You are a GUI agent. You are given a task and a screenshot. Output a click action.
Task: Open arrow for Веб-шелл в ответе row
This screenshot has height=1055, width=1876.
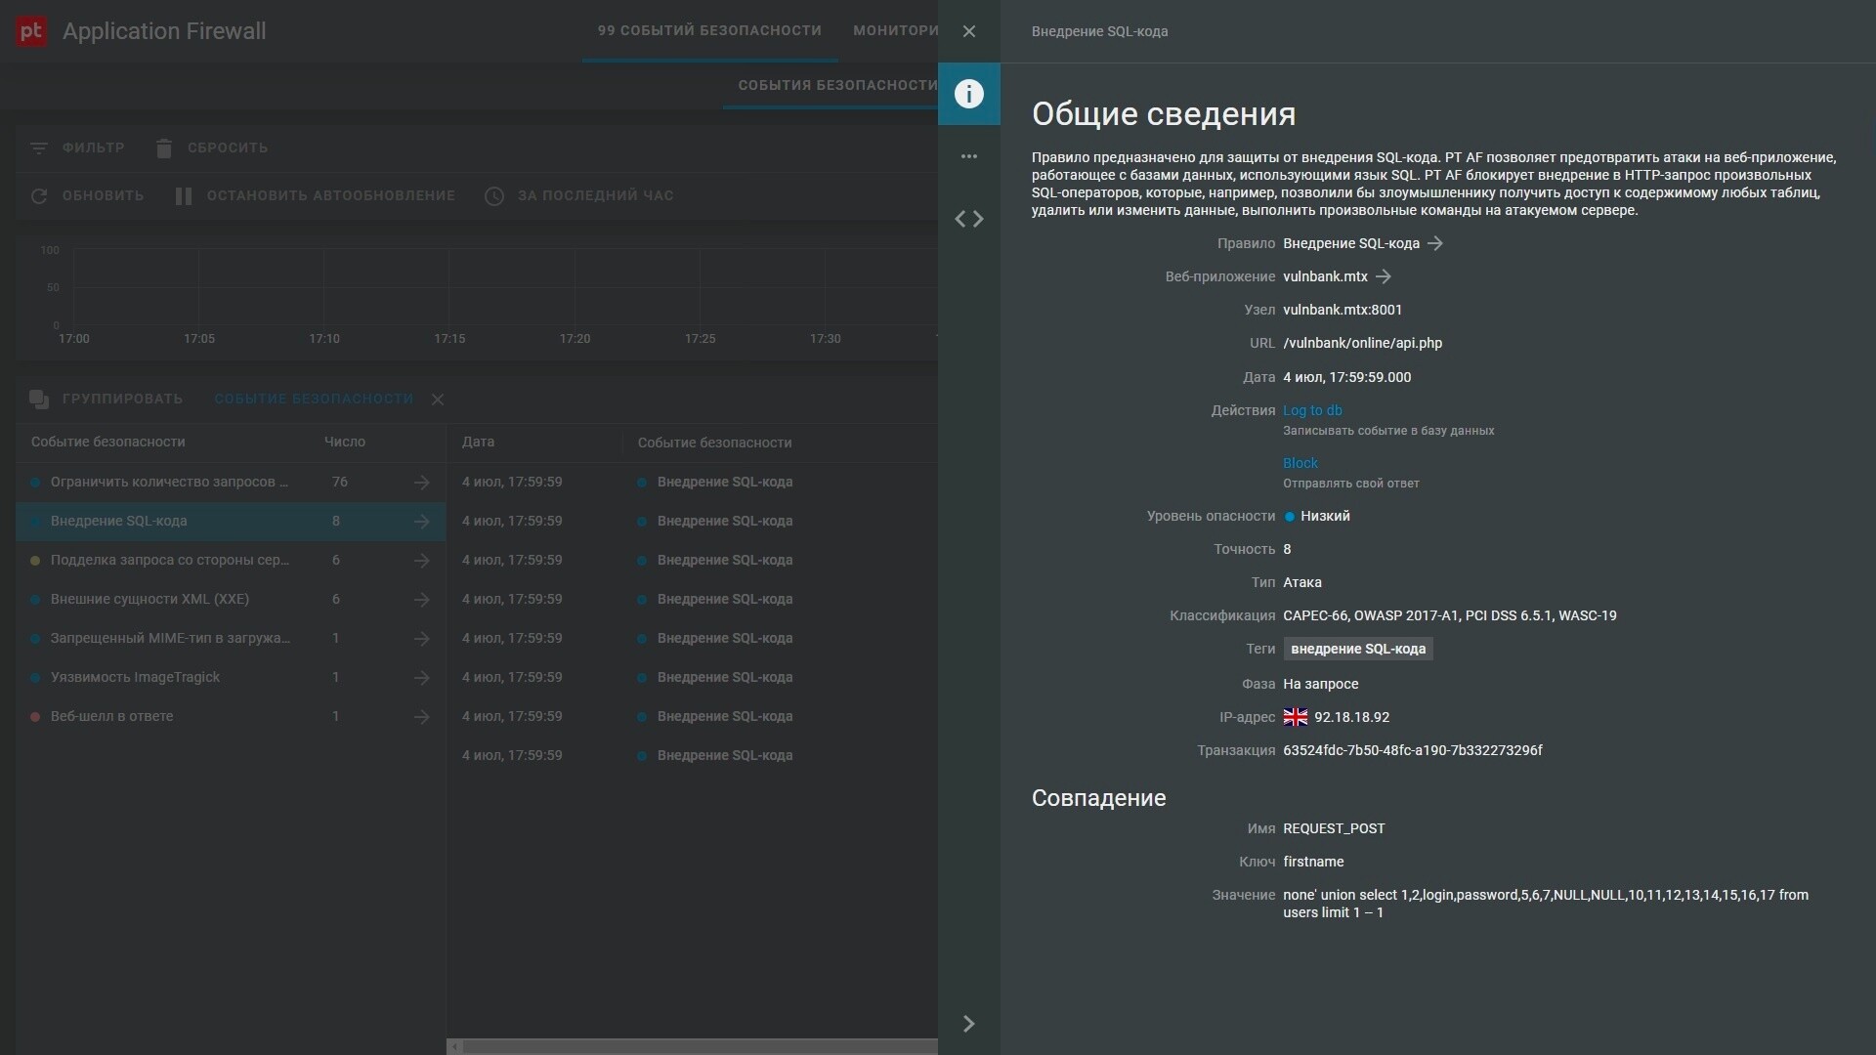coord(421,717)
